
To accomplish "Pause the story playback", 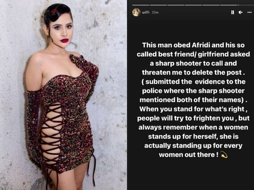I will (233, 12).
